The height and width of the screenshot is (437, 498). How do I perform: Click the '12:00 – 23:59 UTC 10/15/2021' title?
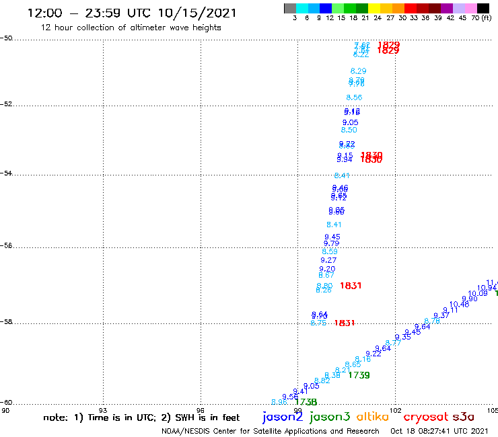click(132, 13)
